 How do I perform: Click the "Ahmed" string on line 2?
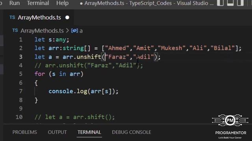117,48
